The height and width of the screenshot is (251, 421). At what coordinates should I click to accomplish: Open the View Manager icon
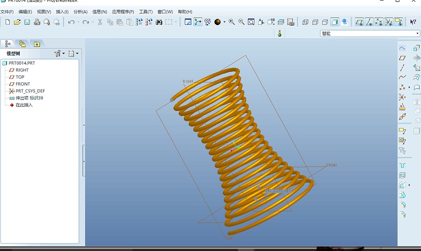[x=290, y=22]
